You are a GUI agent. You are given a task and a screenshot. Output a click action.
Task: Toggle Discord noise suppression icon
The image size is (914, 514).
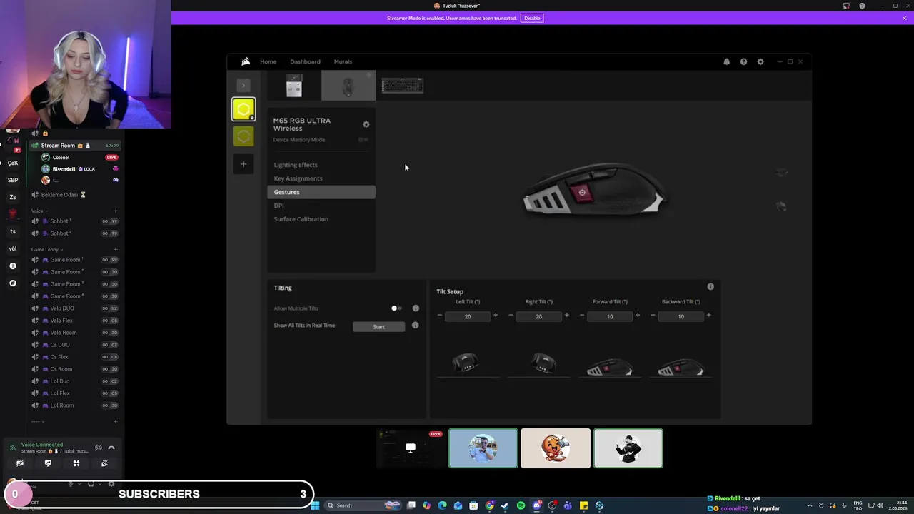click(x=99, y=448)
